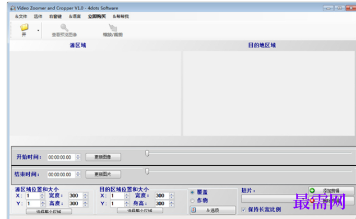Click the green plus add clip button
Viewport: 356px width, 219px height.
[331, 190]
